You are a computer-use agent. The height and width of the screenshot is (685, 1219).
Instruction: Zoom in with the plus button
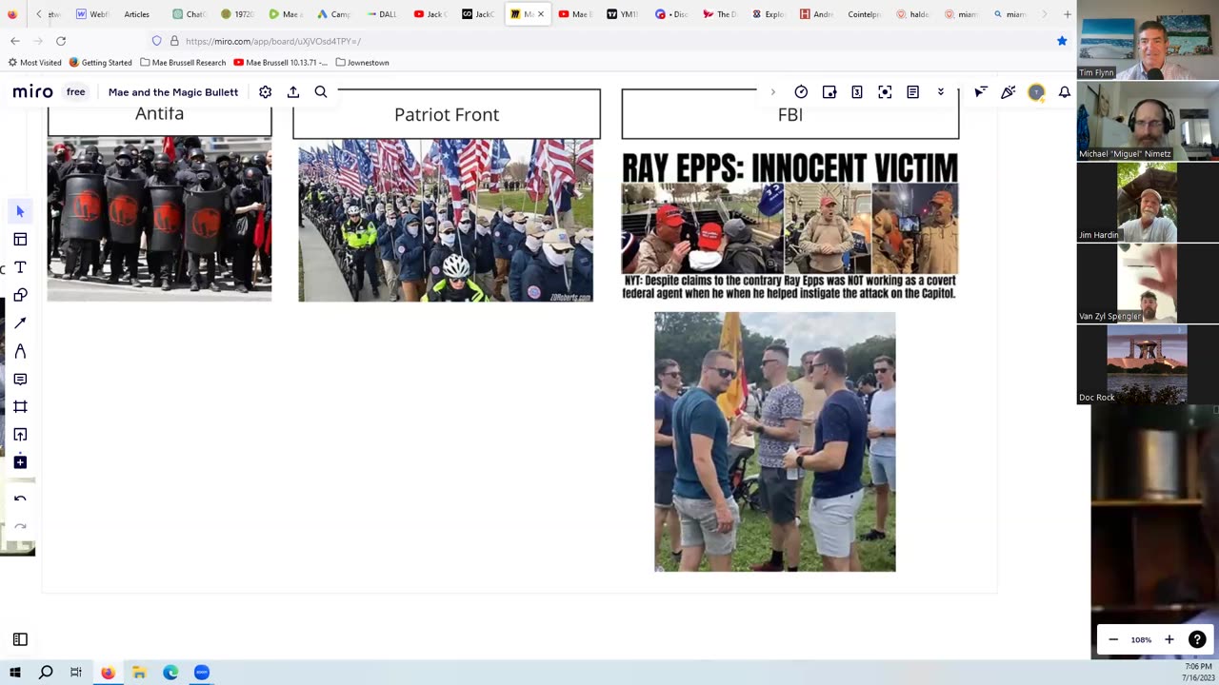tap(1169, 639)
